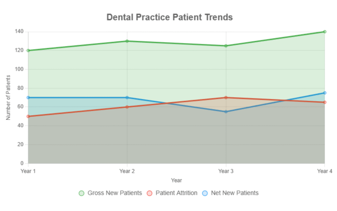Hide the Patient Attrition series via legend text
The image size is (337, 211).
pos(176,193)
